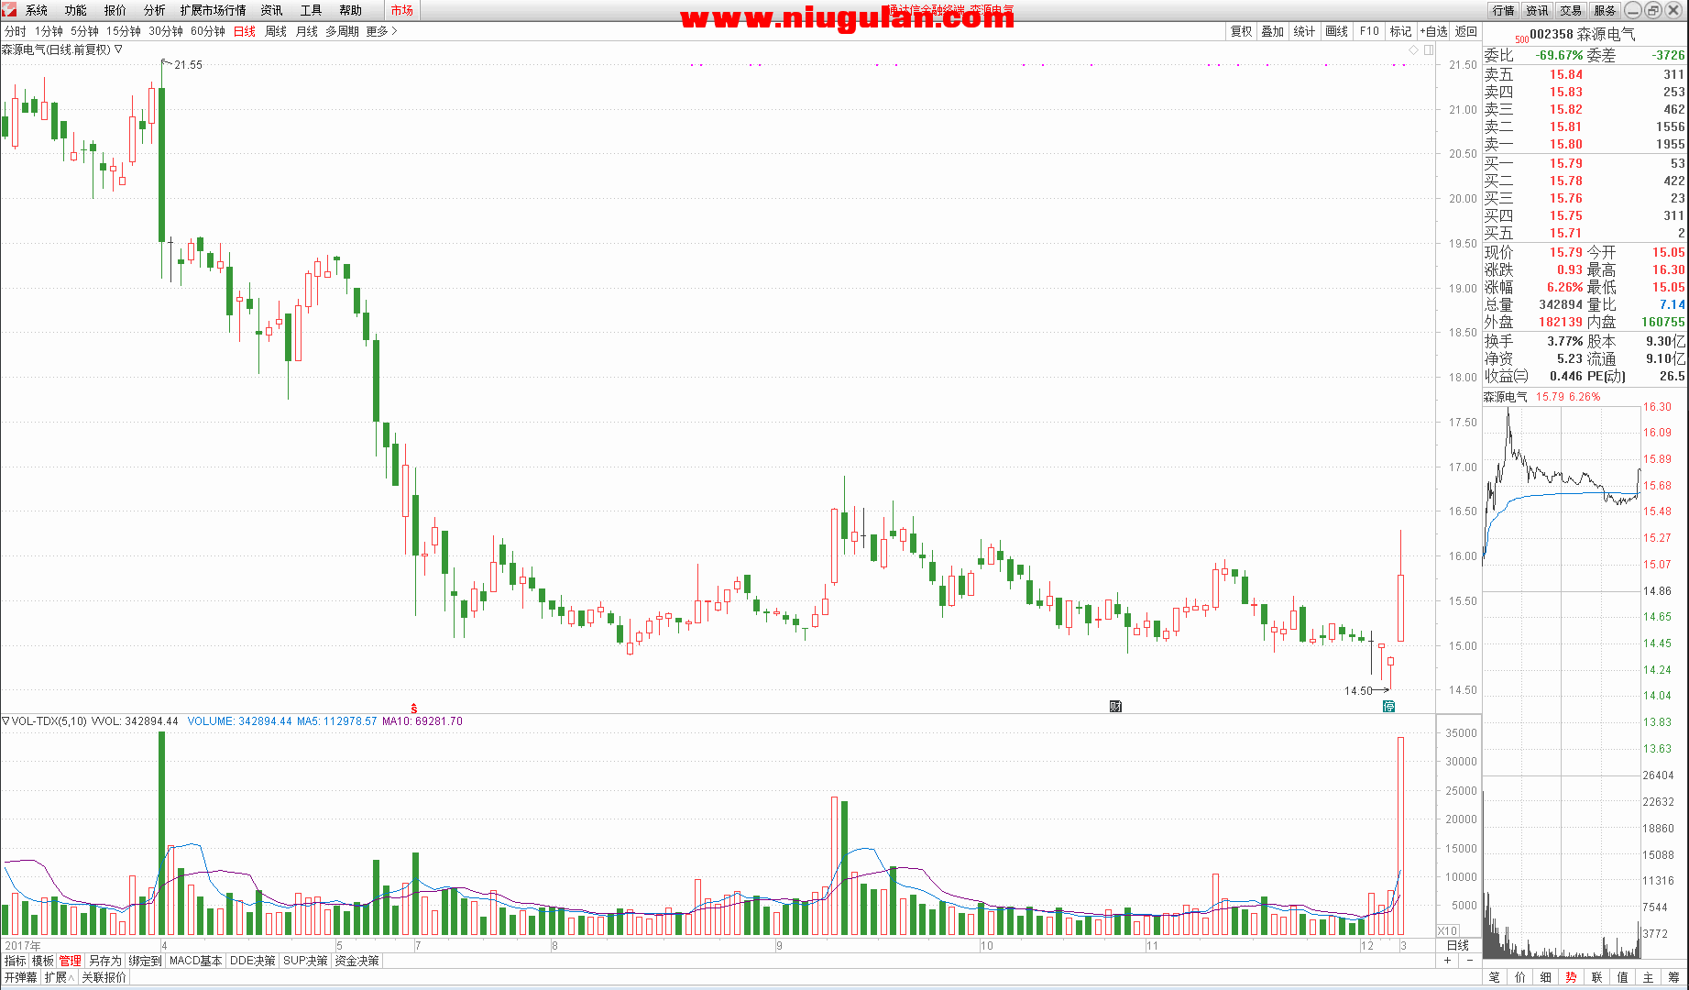
Task: Select the 联 linked tab icon
Action: [x=1597, y=977]
